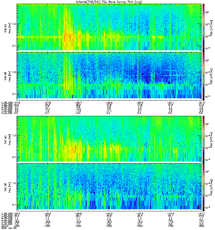The height and width of the screenshot is (230, 215).
Task: Click the 0.1 frequency tick on THC B∥ panel
Action: click(x=14, y=205)
